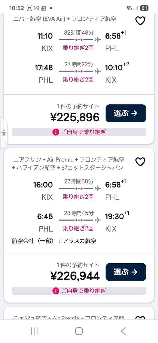Open Android recent apps button
158x343 pixels.
point(35,331)
